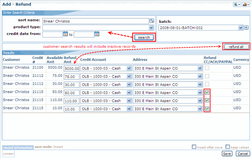Click the Refund CC/ACH/PAYPAL column header
This screenshot has height=159, width=252.
tap(218, 60)
